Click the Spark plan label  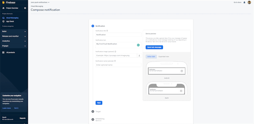click(x=4, y=117)
